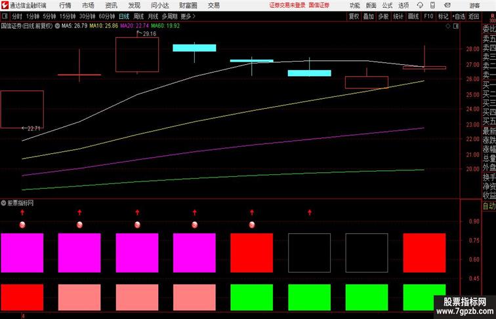
Task: Open the 选项 menu
Action: point(403,5)
